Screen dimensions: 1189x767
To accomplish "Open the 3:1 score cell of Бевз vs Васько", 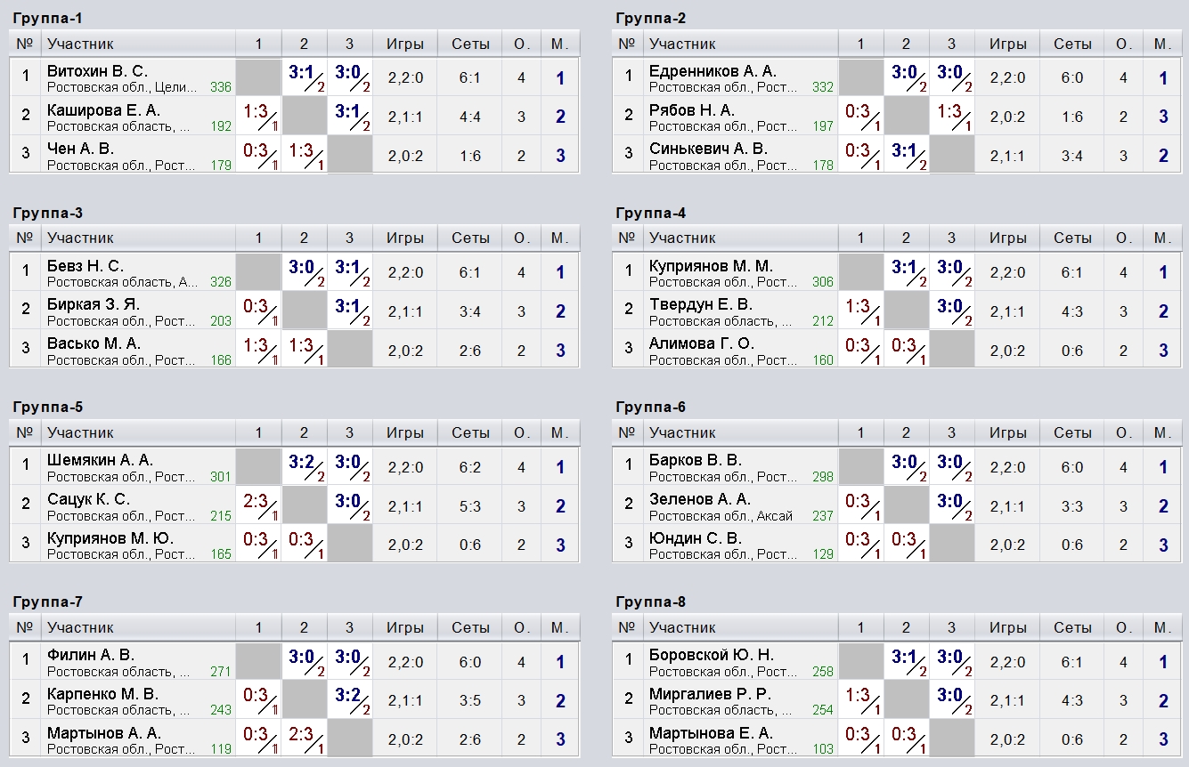I will (349, 272).
